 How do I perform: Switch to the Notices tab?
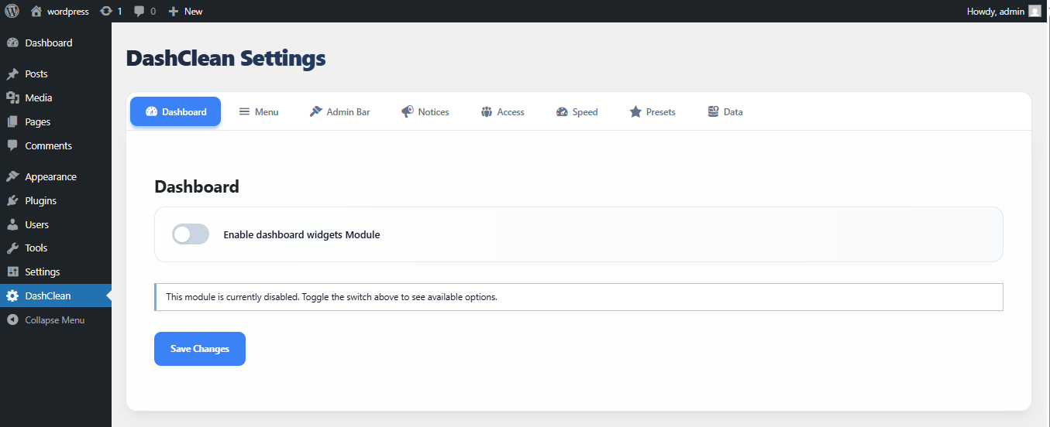[425, 112]
